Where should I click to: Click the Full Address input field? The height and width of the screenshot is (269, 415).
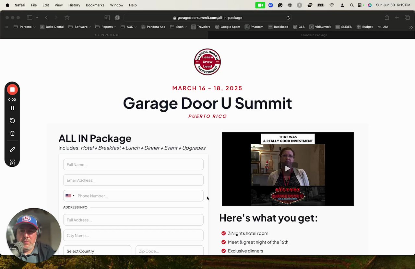click(133, 220)
